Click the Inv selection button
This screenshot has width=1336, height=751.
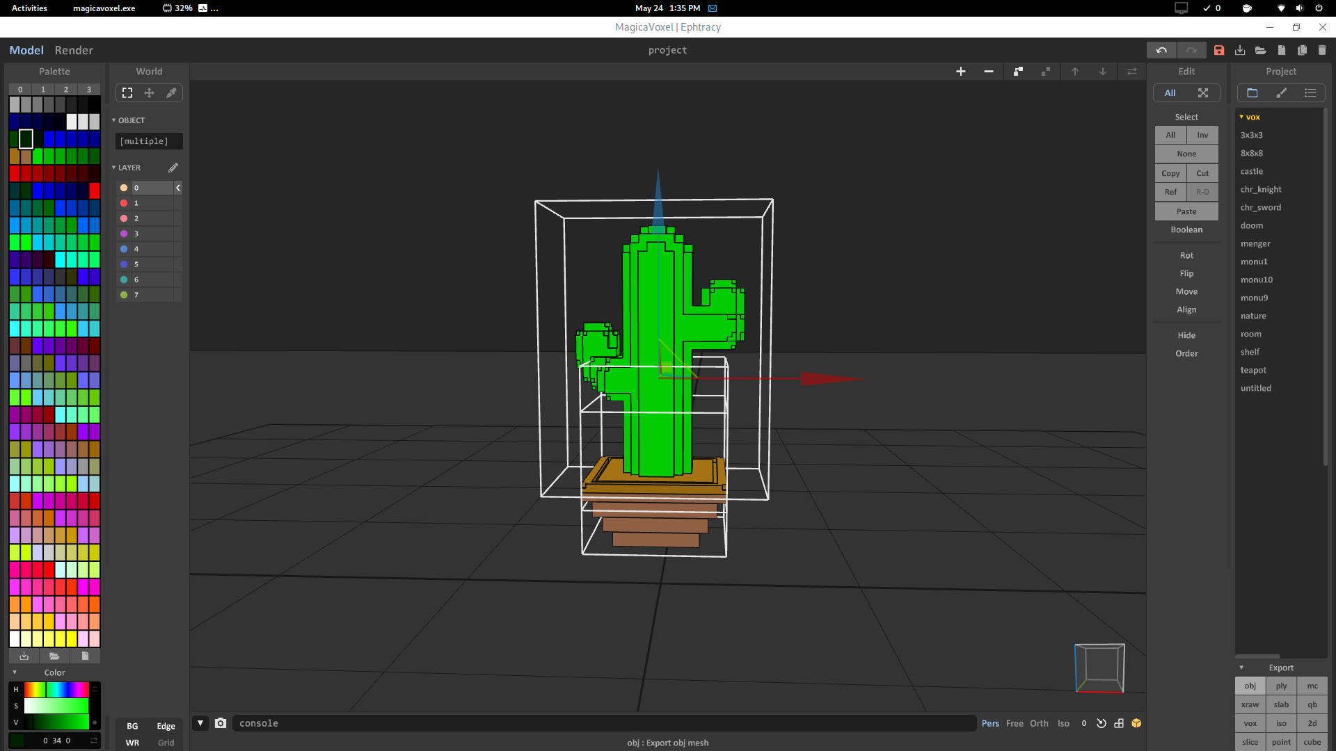(1203, 135)
